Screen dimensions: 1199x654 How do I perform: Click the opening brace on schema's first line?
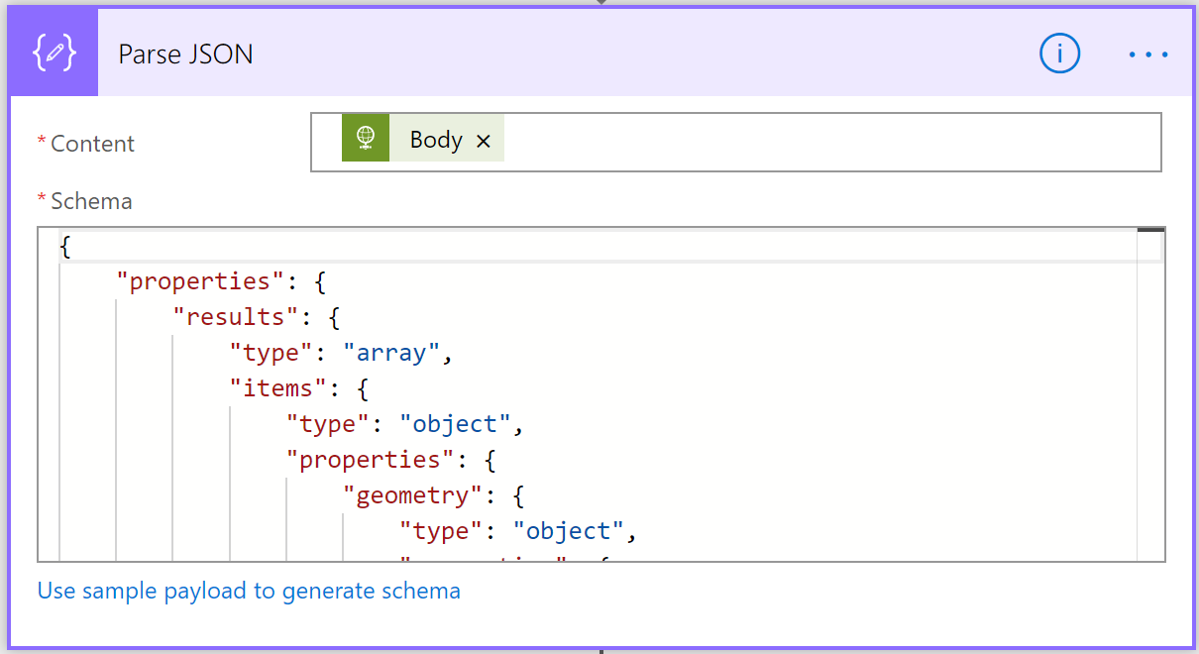[x=65, y=247]
